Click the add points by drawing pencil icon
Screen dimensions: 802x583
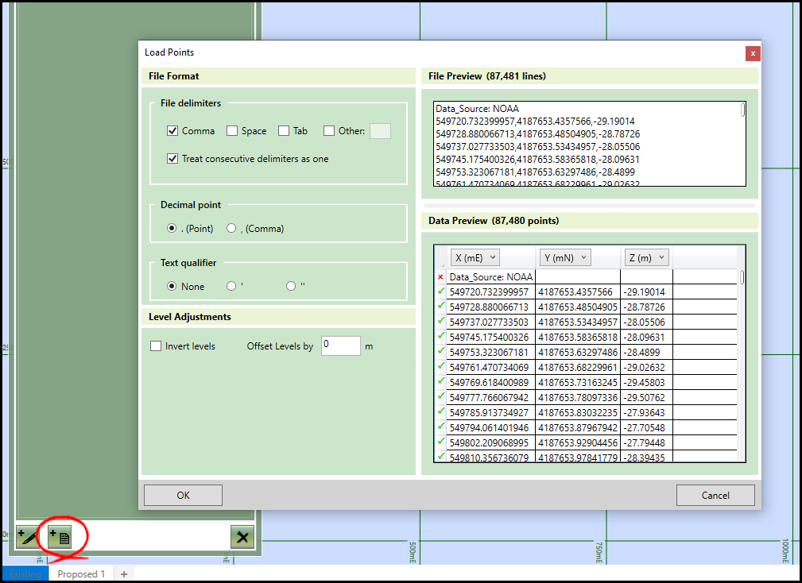pyautogui.click(x=28, y=537)
